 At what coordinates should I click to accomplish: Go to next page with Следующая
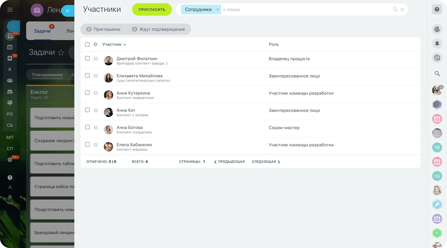(x=266, y=162)
